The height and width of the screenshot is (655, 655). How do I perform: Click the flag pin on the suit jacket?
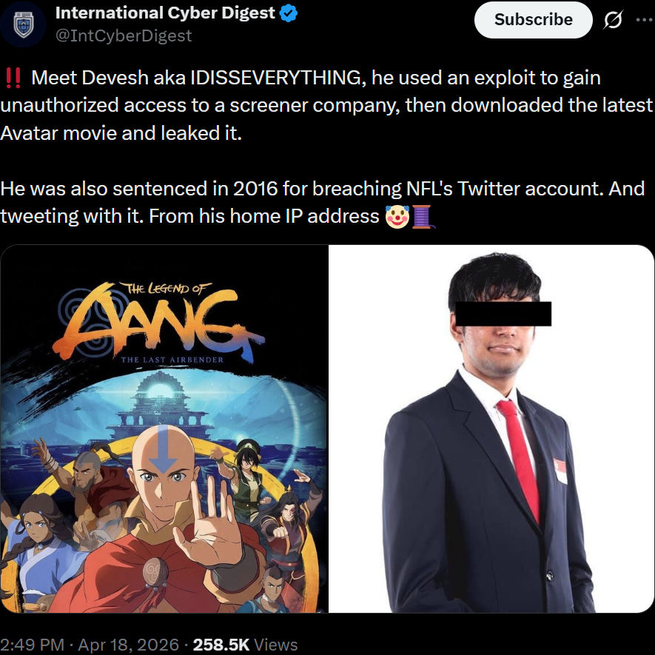pos(560,471)
